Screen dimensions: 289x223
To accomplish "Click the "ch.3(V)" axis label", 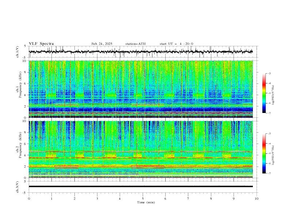I will point(18,187).
